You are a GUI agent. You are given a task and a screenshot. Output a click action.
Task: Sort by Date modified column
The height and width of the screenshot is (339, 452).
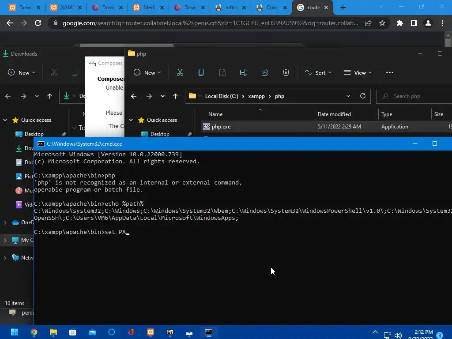pos(346,114)
